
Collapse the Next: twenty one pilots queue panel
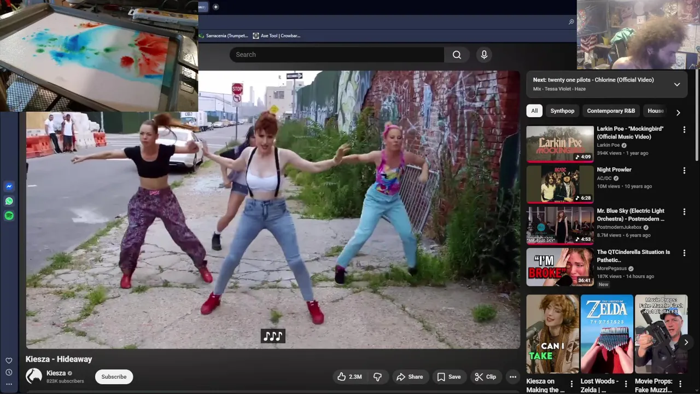[677, 84]
